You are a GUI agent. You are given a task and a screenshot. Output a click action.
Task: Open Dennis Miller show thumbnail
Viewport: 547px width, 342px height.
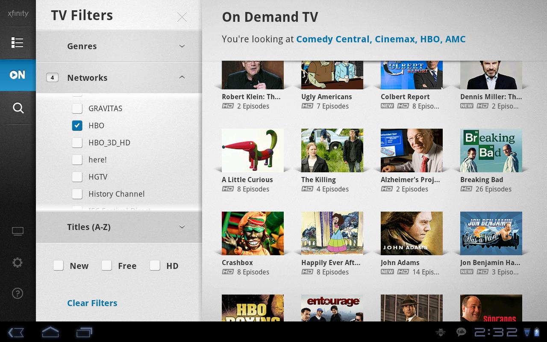point(491,75)
